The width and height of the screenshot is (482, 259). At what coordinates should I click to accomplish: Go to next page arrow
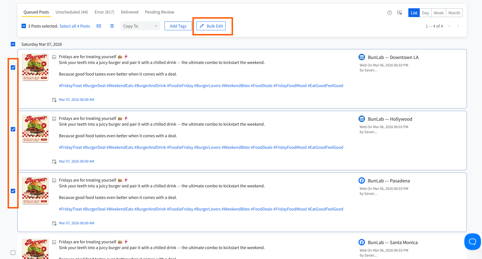458,26
